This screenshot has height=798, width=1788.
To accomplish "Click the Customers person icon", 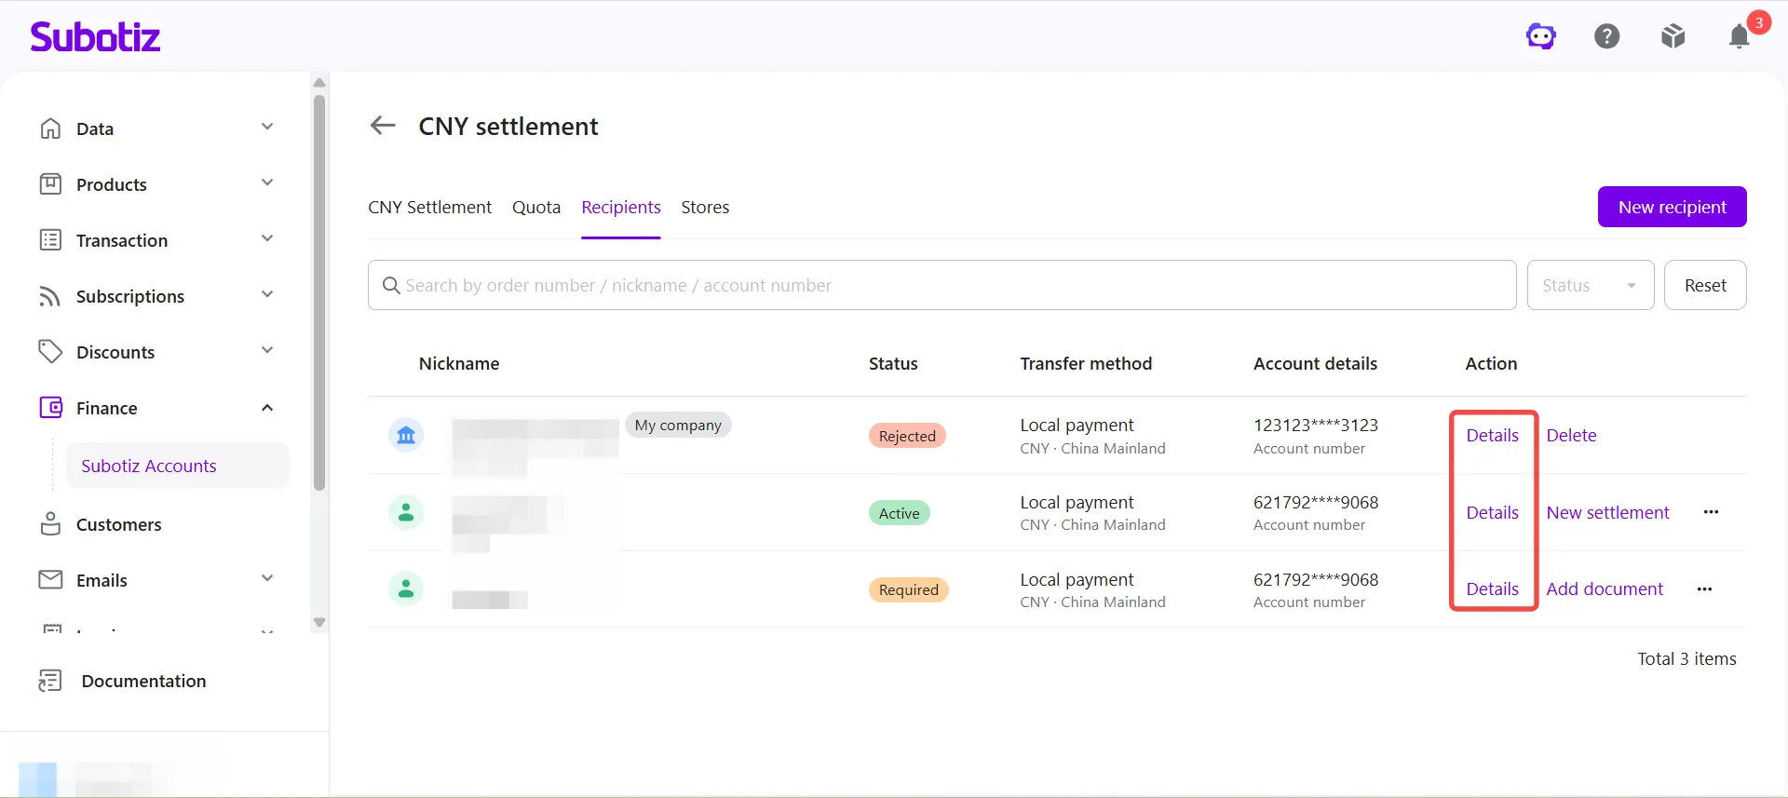I will click(x=50, y=524).
